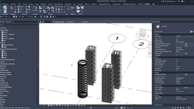Viewport: 194px width, 109px height.
Task: Select the Copy tool in Modify panel
Action: click(45, 12)
